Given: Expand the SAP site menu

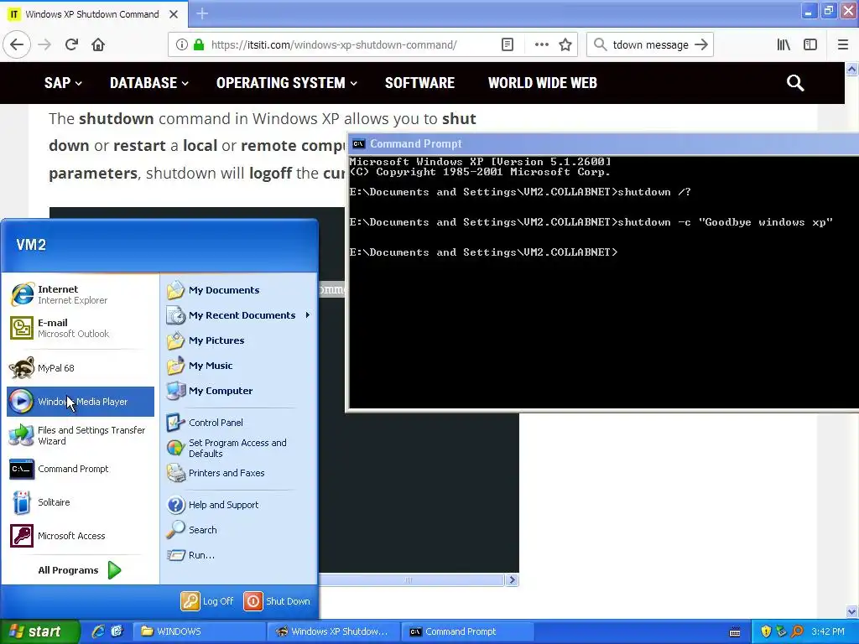Looking at the screenshot, I should click(x=63, y=83).
